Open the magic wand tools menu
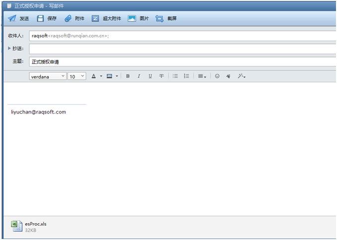 pos(242,76)
